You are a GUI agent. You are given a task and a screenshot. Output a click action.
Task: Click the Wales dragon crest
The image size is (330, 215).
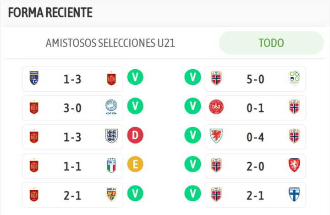[216, 136]
